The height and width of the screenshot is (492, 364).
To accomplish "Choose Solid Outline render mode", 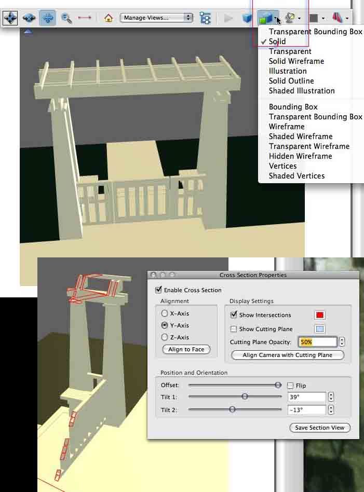I will pos(291,81).
